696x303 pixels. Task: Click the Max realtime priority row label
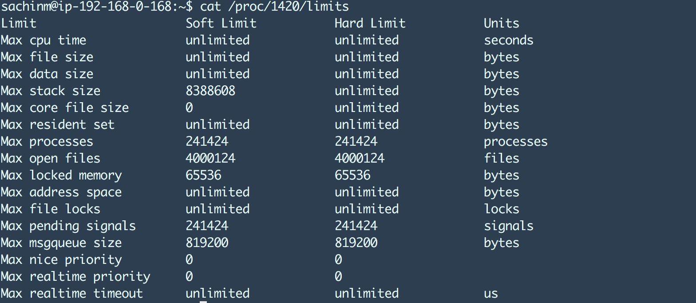[x=75, y=276]
